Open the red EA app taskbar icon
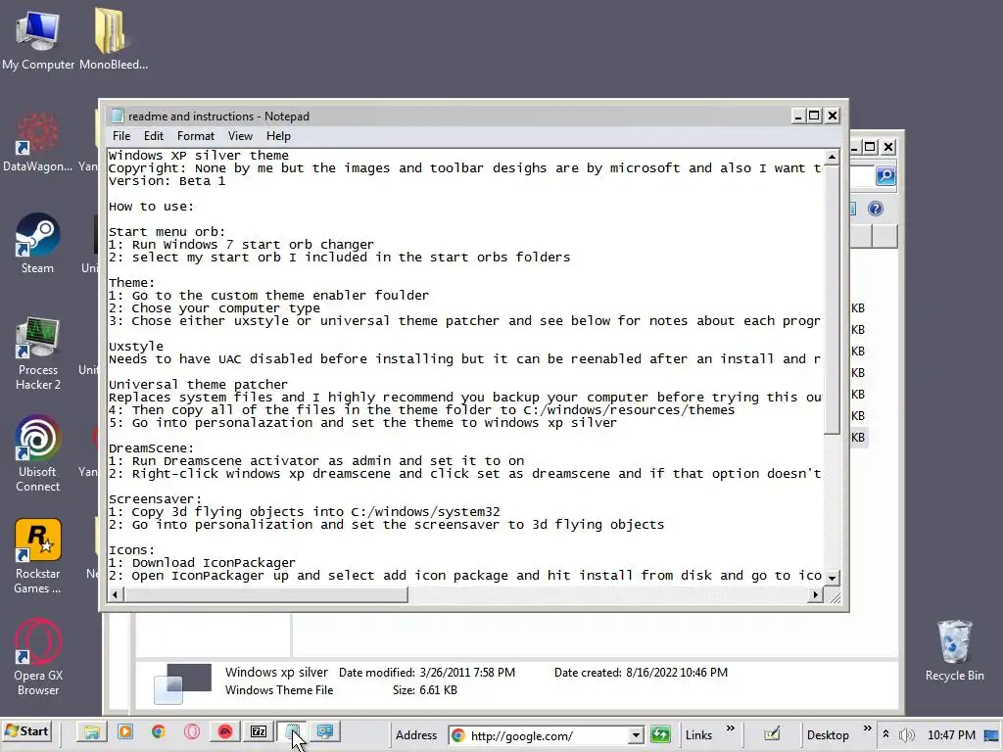Image resolution: width=1003 pixels, height=752 pixels. (x=225, y=732)
